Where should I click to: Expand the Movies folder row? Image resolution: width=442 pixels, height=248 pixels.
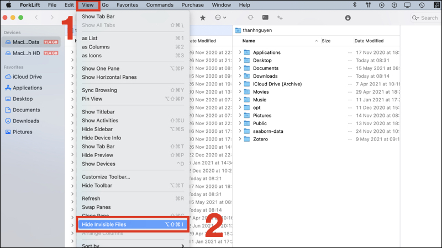pos(240,91)
